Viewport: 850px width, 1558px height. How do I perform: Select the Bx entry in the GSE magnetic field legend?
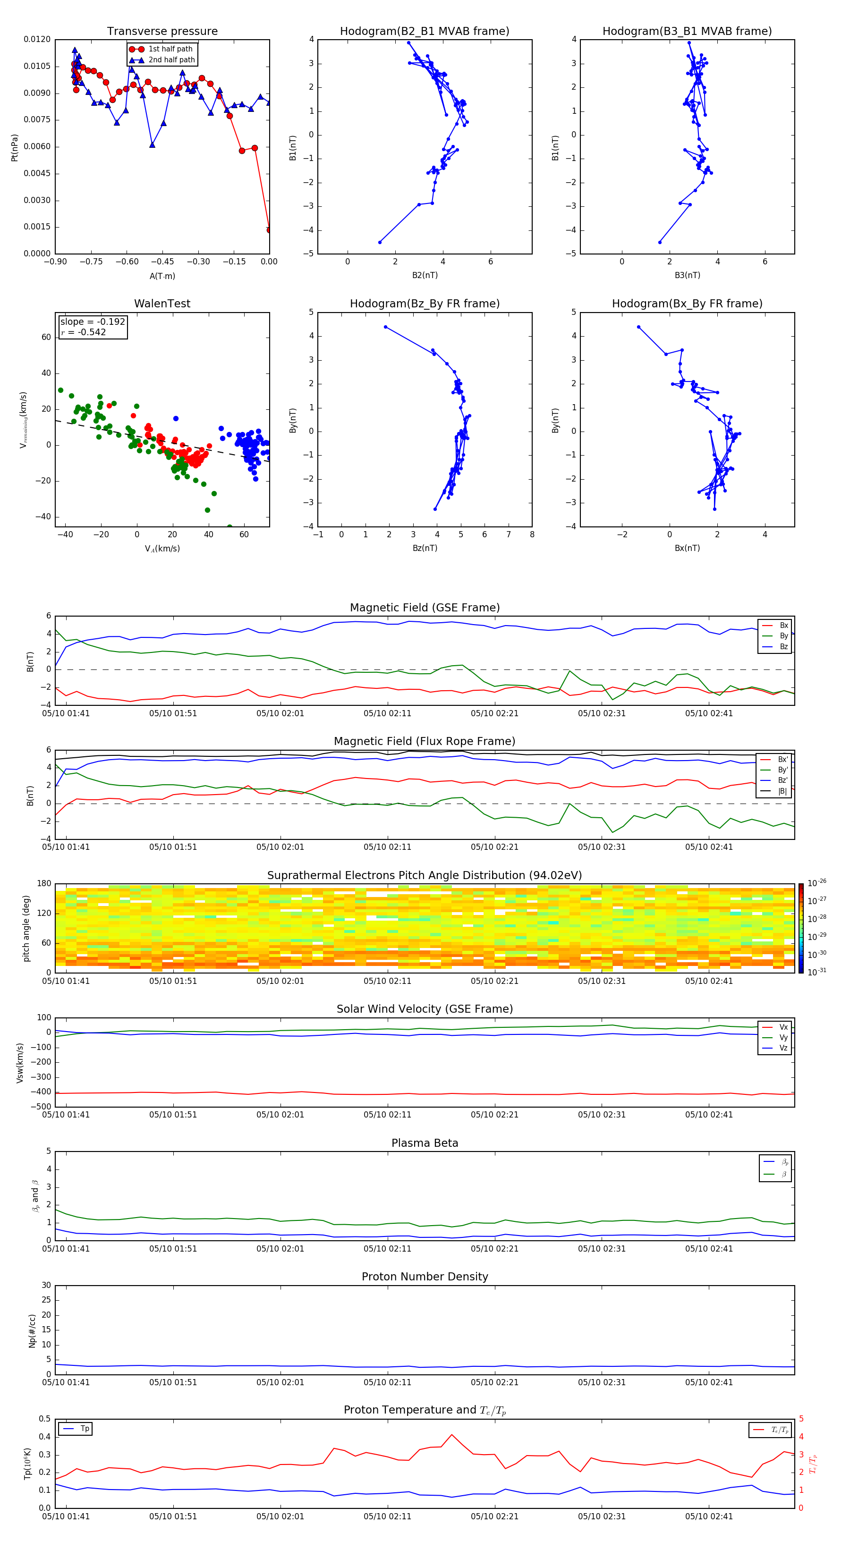coord(775,626)
